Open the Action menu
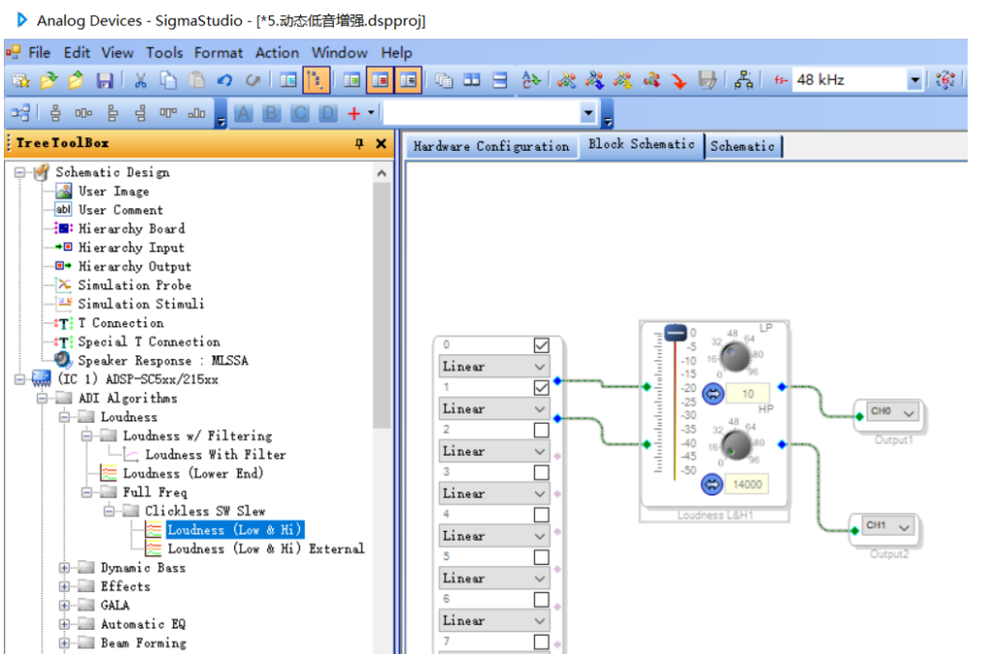Viewport: 988px width, 654px height. point(277,52)
